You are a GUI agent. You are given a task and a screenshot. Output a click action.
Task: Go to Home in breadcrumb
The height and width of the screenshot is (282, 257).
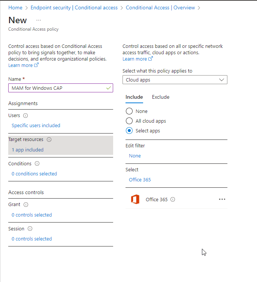pos(15,7)
